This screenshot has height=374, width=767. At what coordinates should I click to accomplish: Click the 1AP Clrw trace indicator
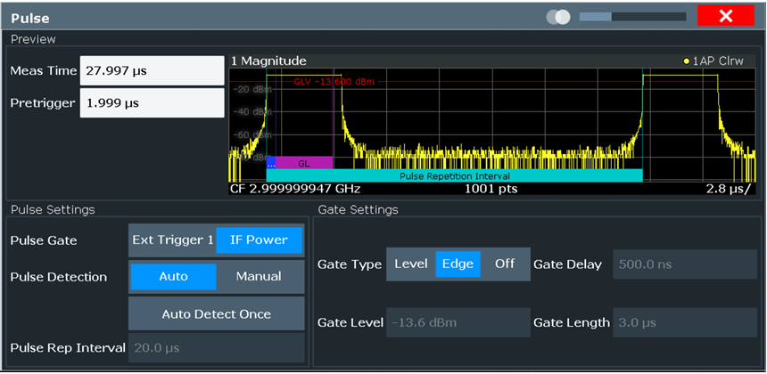[713, 61]
